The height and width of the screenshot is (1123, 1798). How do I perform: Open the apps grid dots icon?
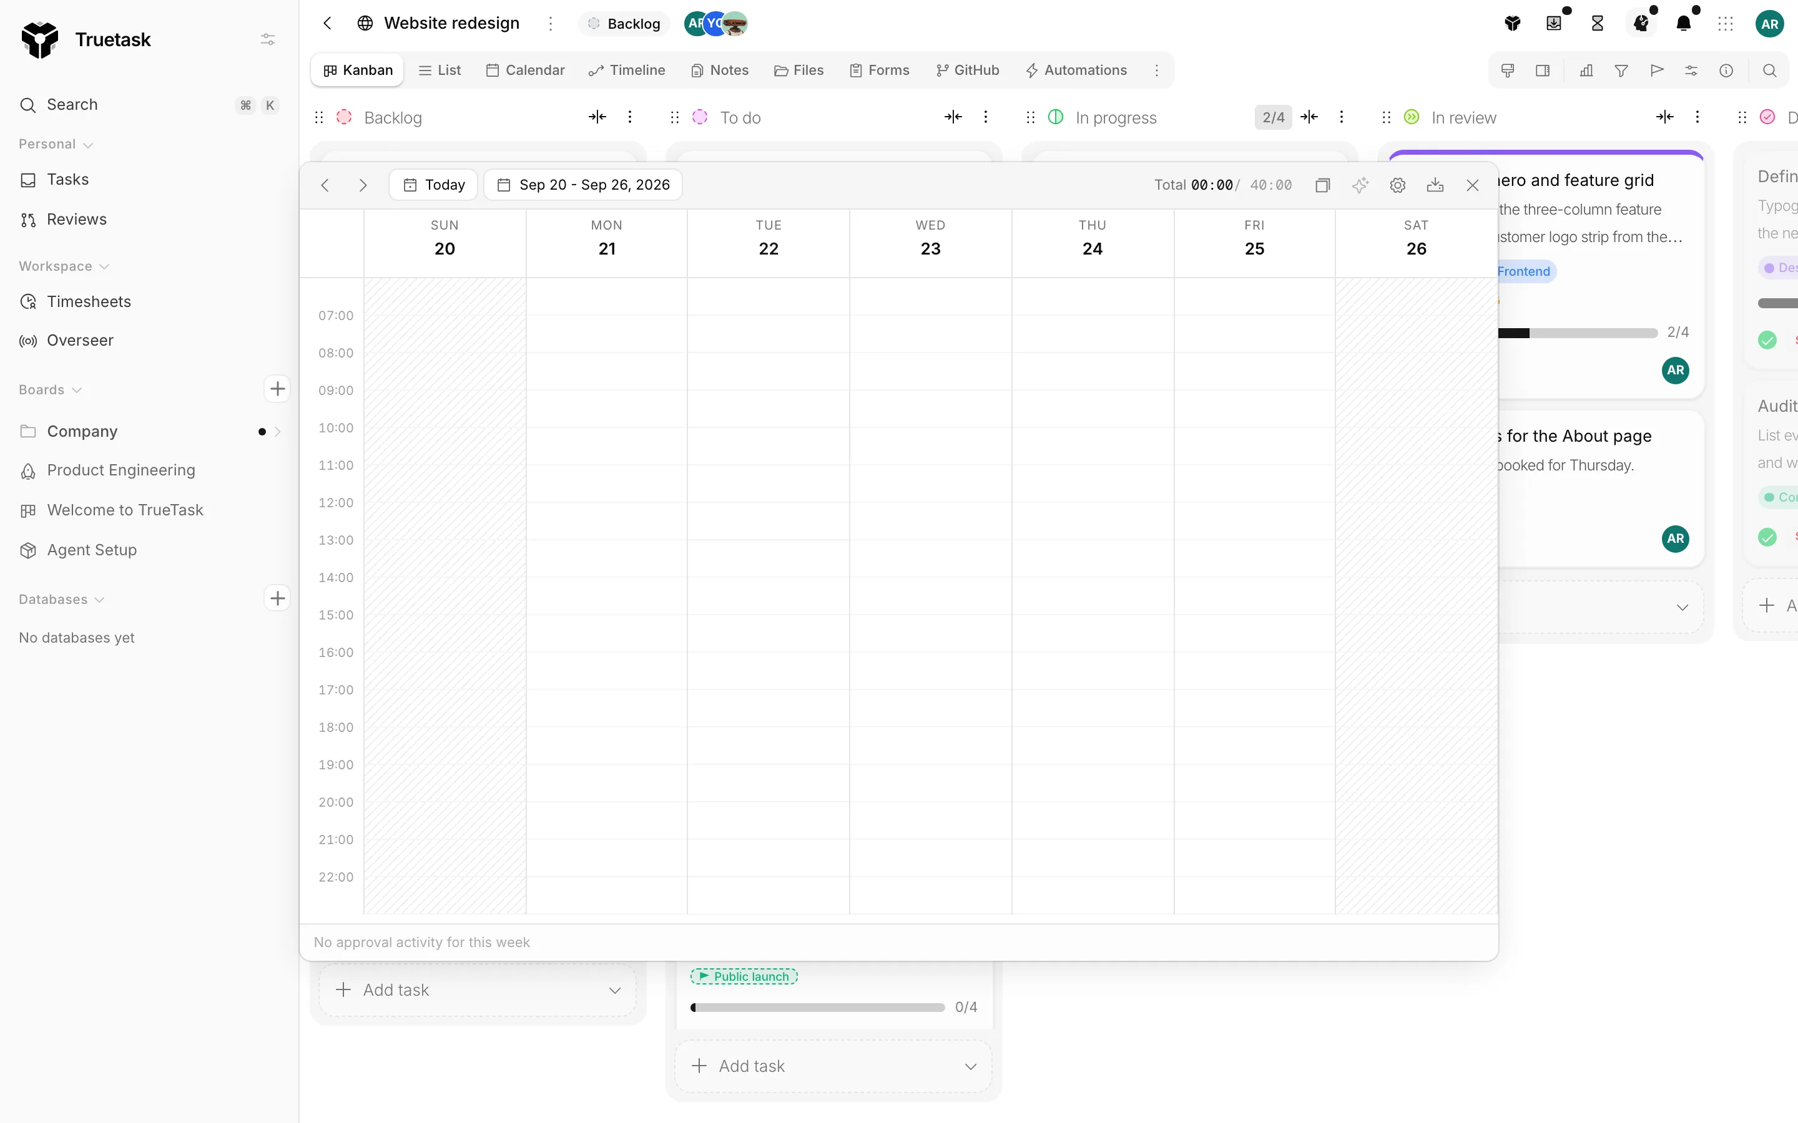1726,24
